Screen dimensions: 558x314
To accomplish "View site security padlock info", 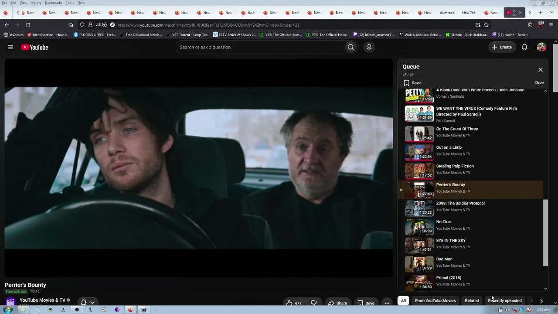I will [90, 25].
